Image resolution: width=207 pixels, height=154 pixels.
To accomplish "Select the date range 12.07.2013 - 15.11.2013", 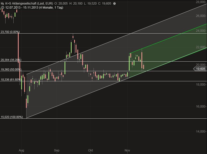I will pyautogui.click(x=22, y=8).
